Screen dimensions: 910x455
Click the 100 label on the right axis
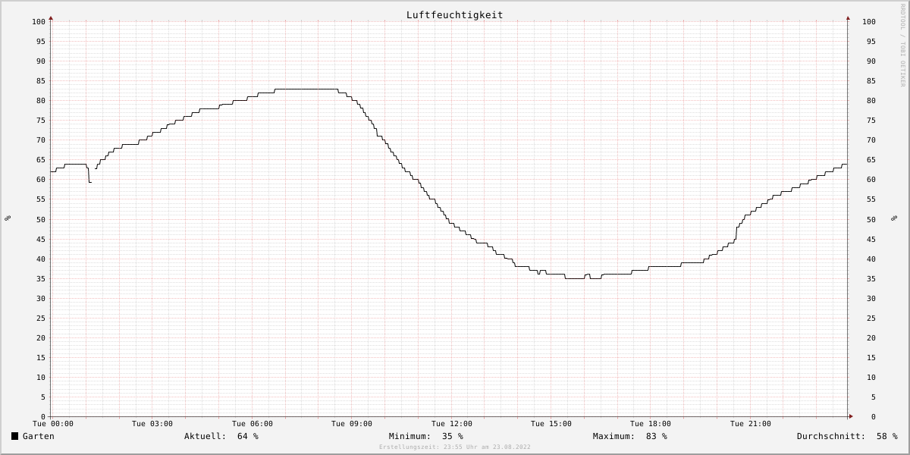(x=869, y=22)
